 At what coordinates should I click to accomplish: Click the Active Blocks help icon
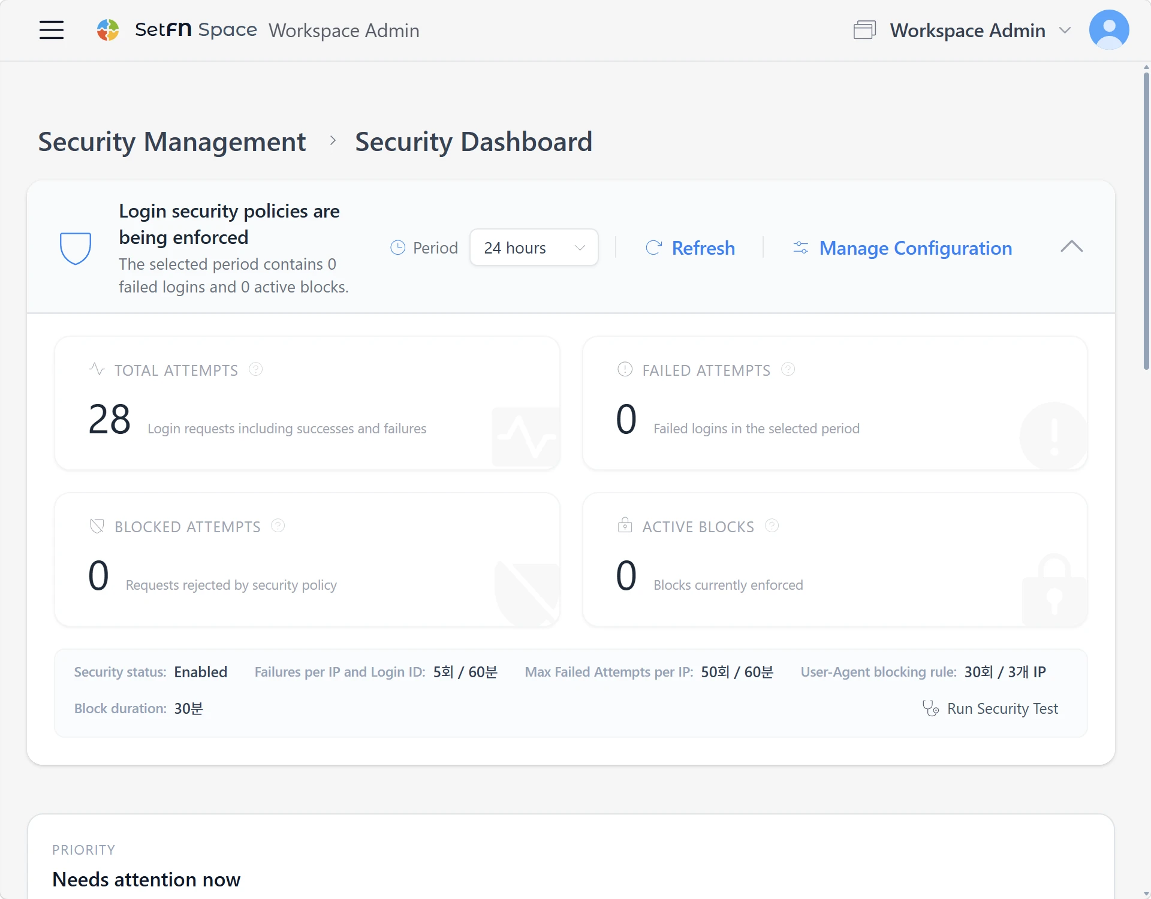(772, 526)
